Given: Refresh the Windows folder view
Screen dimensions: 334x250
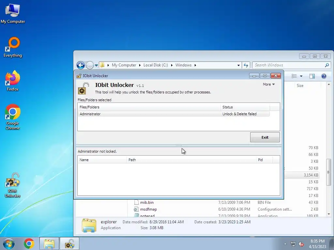Looking at the screenshot, I should point(246,65).
